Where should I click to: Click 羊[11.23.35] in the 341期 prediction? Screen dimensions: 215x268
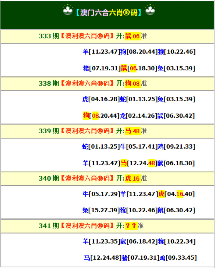101,241
